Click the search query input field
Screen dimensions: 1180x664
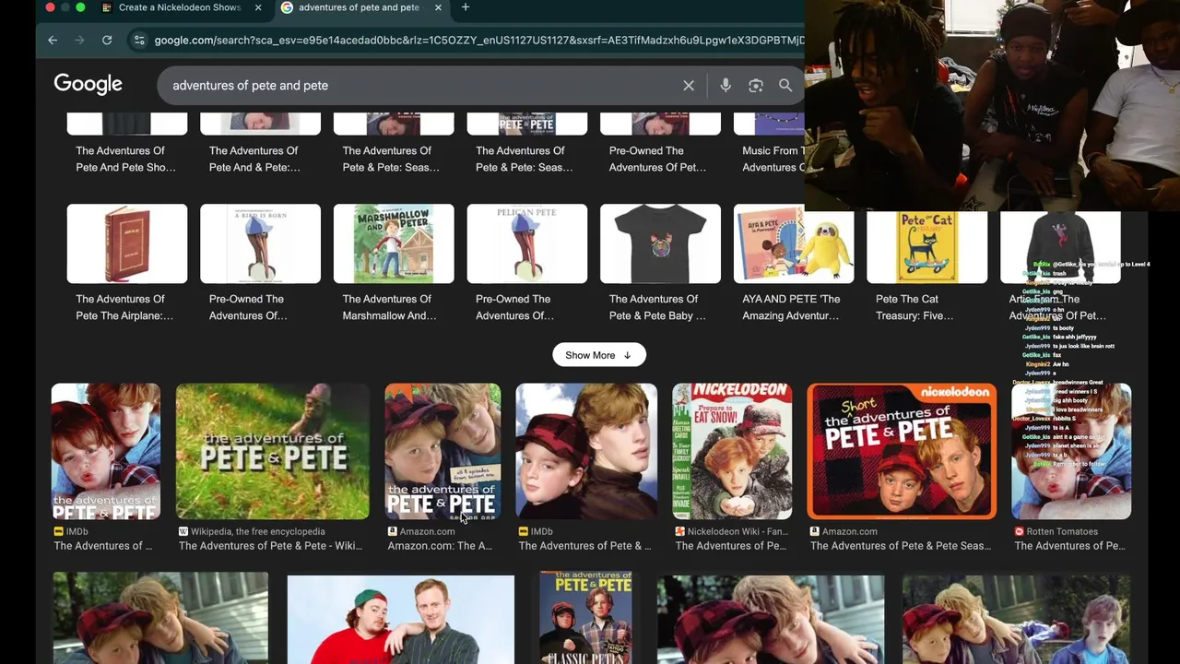coord(419,85)
